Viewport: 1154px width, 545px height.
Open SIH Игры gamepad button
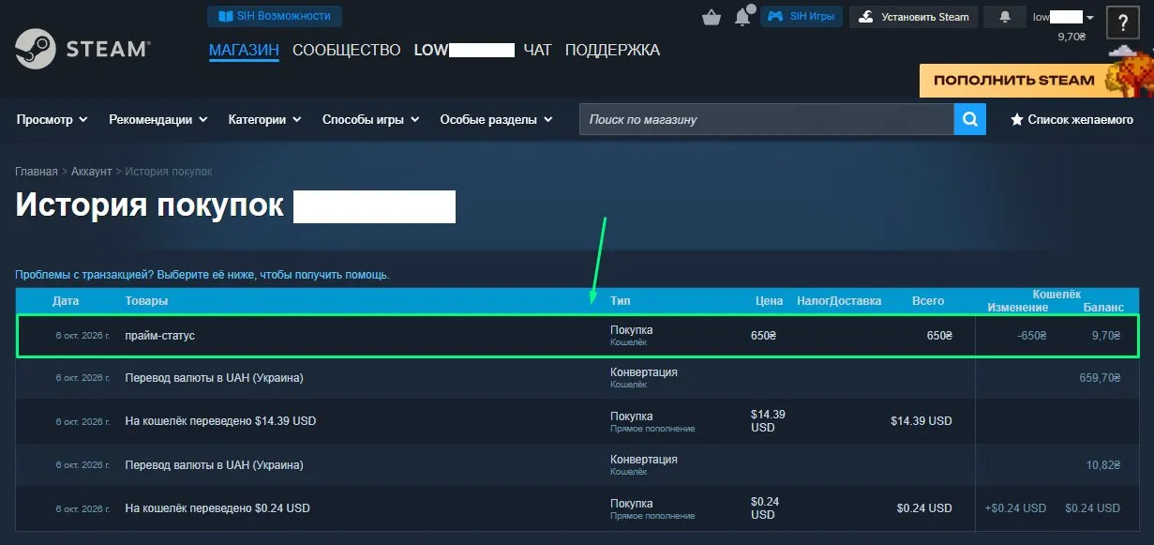coord(802,16)
